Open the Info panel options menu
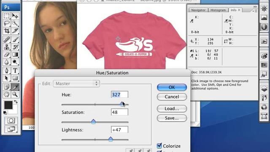Screen dimensions: 270x152 coord(255,11)
